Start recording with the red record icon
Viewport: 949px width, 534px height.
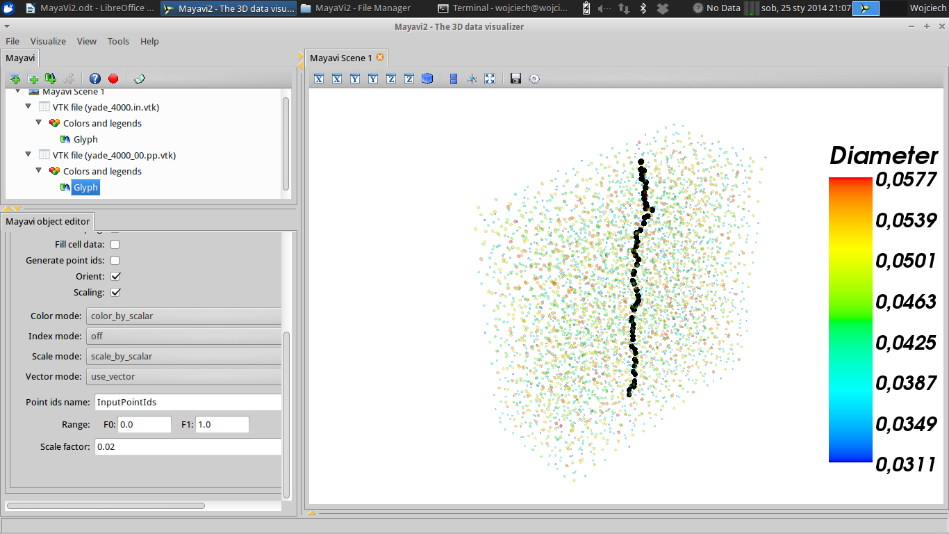click(113, 79)
